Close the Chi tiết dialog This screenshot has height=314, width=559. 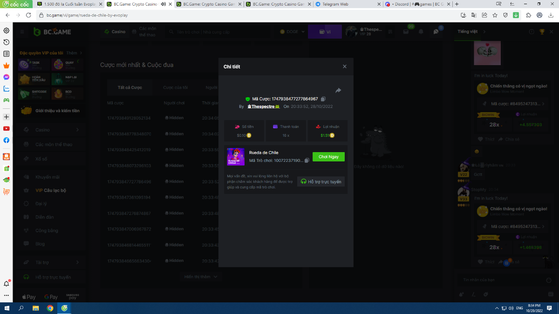345,67
